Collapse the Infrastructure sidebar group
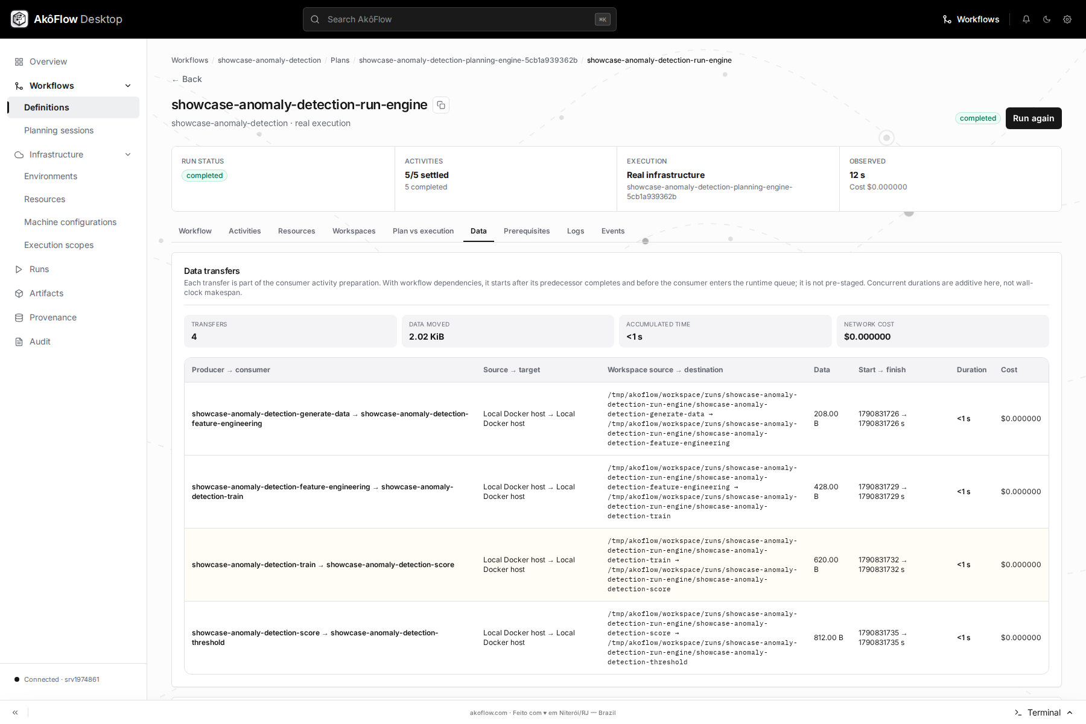1086x724 pixels. 128,154
